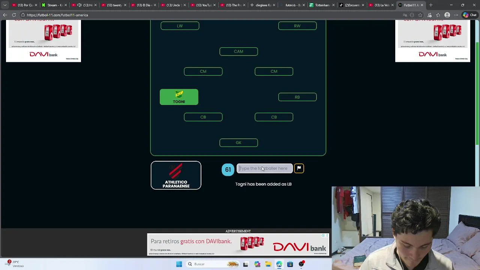Open Microsoft Store from the taskbar

(x=290, y=264)
